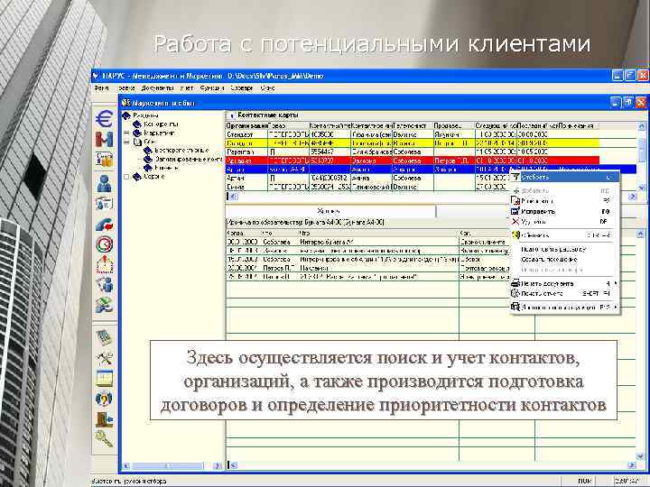Click the person with money sidebar icon
Screen dimensions: 650x487
[x=104, y=305]
